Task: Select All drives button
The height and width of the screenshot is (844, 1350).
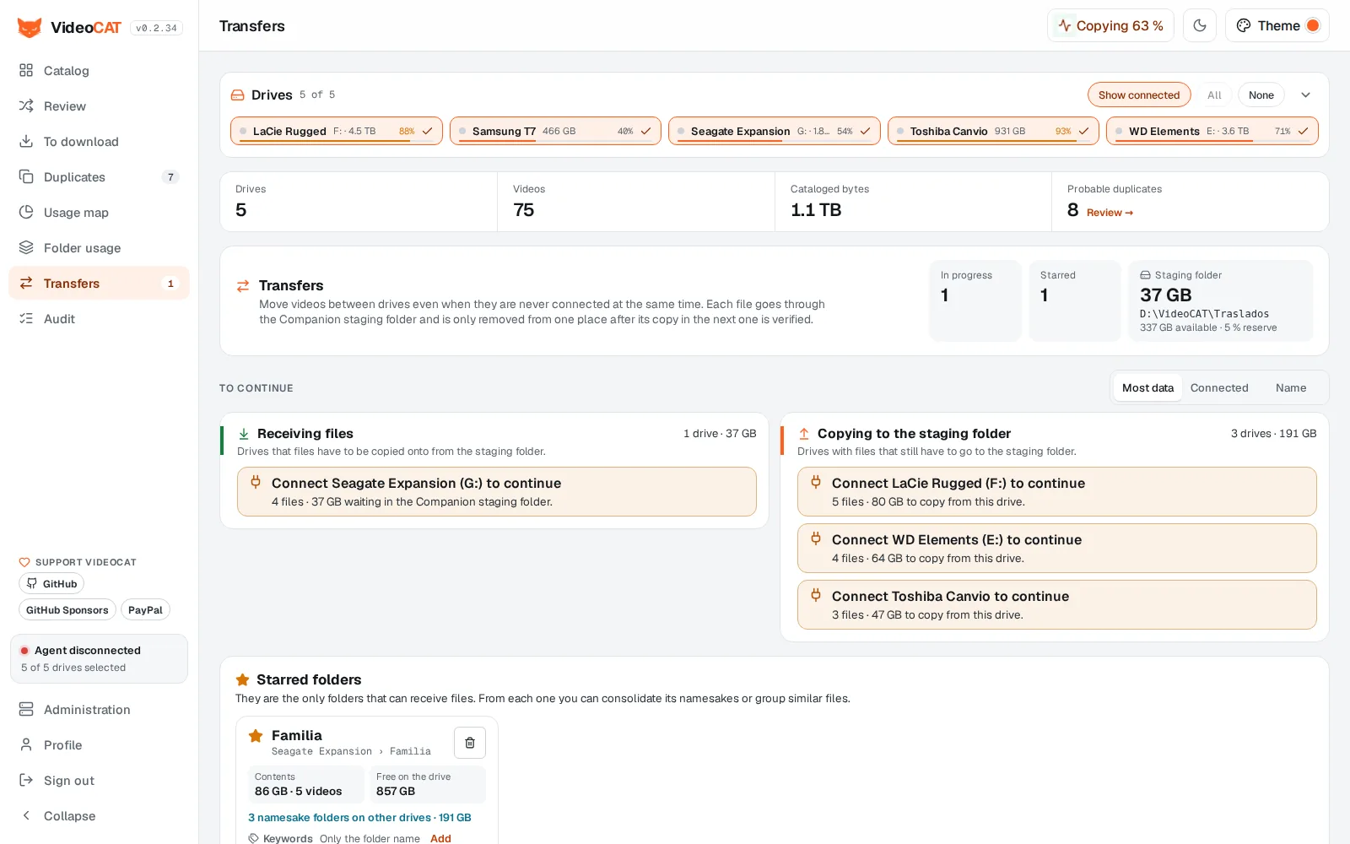Action: (x=1214, y=95)
